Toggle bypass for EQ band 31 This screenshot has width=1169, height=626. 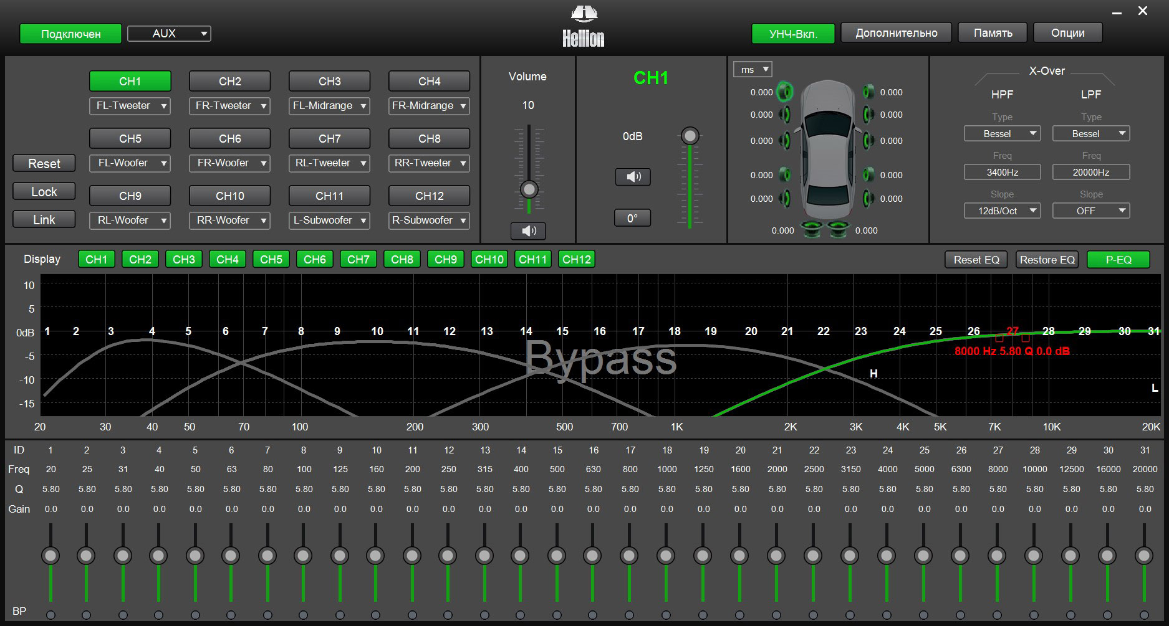coord(1144,615)
